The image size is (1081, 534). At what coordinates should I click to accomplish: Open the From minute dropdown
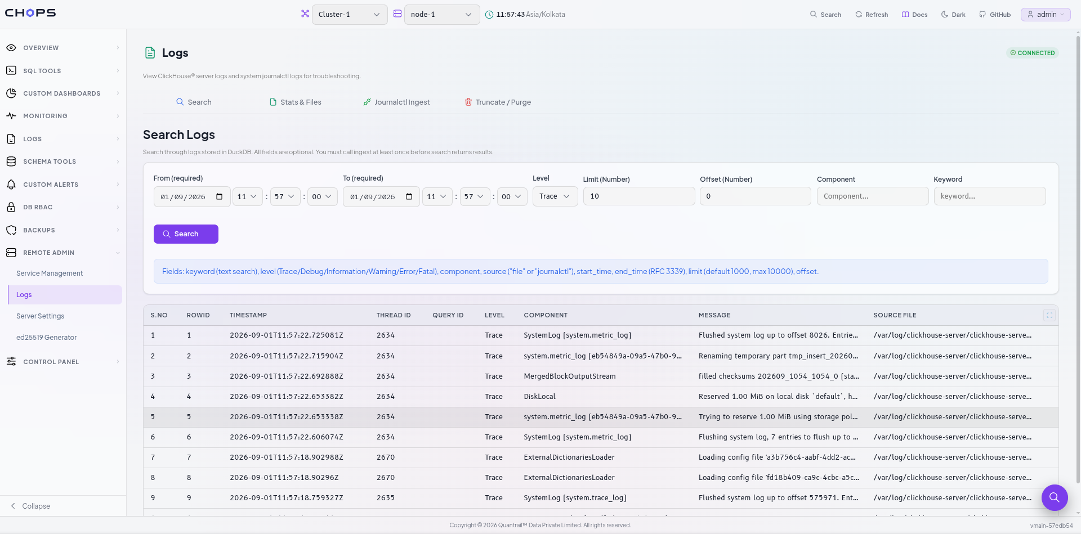pos(285,196)
